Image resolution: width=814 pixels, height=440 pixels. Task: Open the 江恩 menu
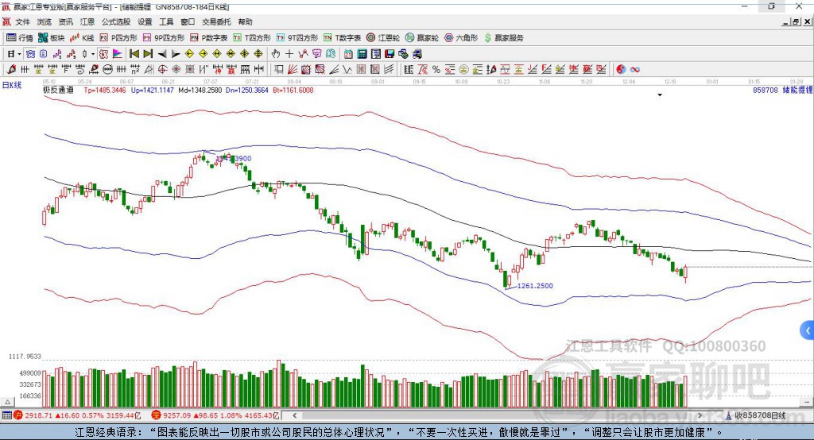click(87, 21)
